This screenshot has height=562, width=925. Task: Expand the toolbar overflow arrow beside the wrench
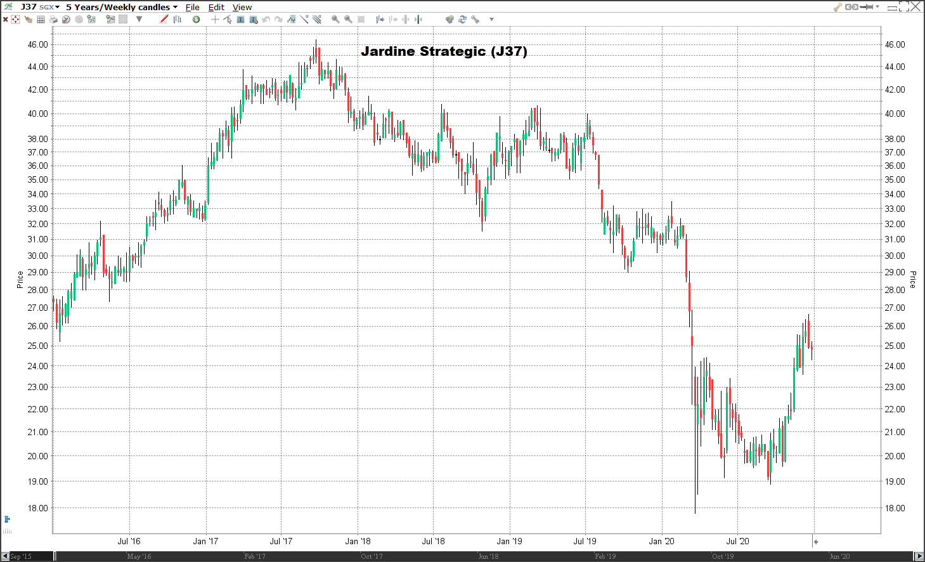[x=491, y=19]
